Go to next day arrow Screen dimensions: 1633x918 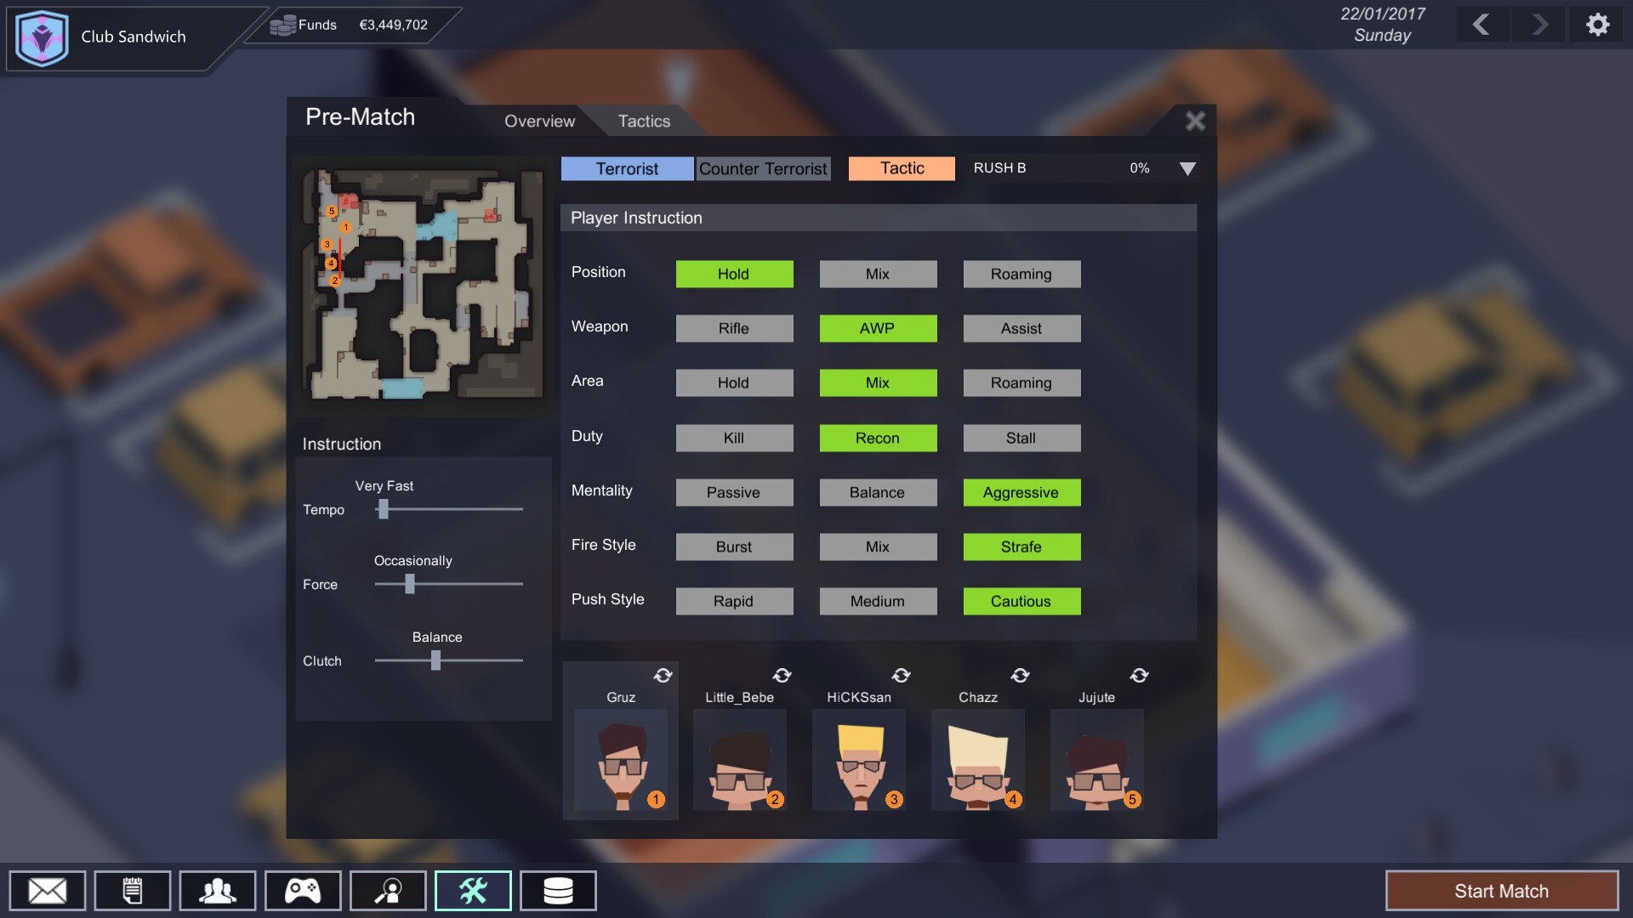(1539, 25)
